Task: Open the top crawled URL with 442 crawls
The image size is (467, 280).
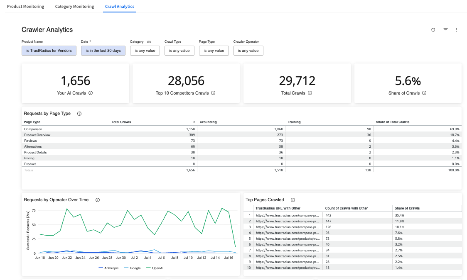Action: (x=288, y=216)
